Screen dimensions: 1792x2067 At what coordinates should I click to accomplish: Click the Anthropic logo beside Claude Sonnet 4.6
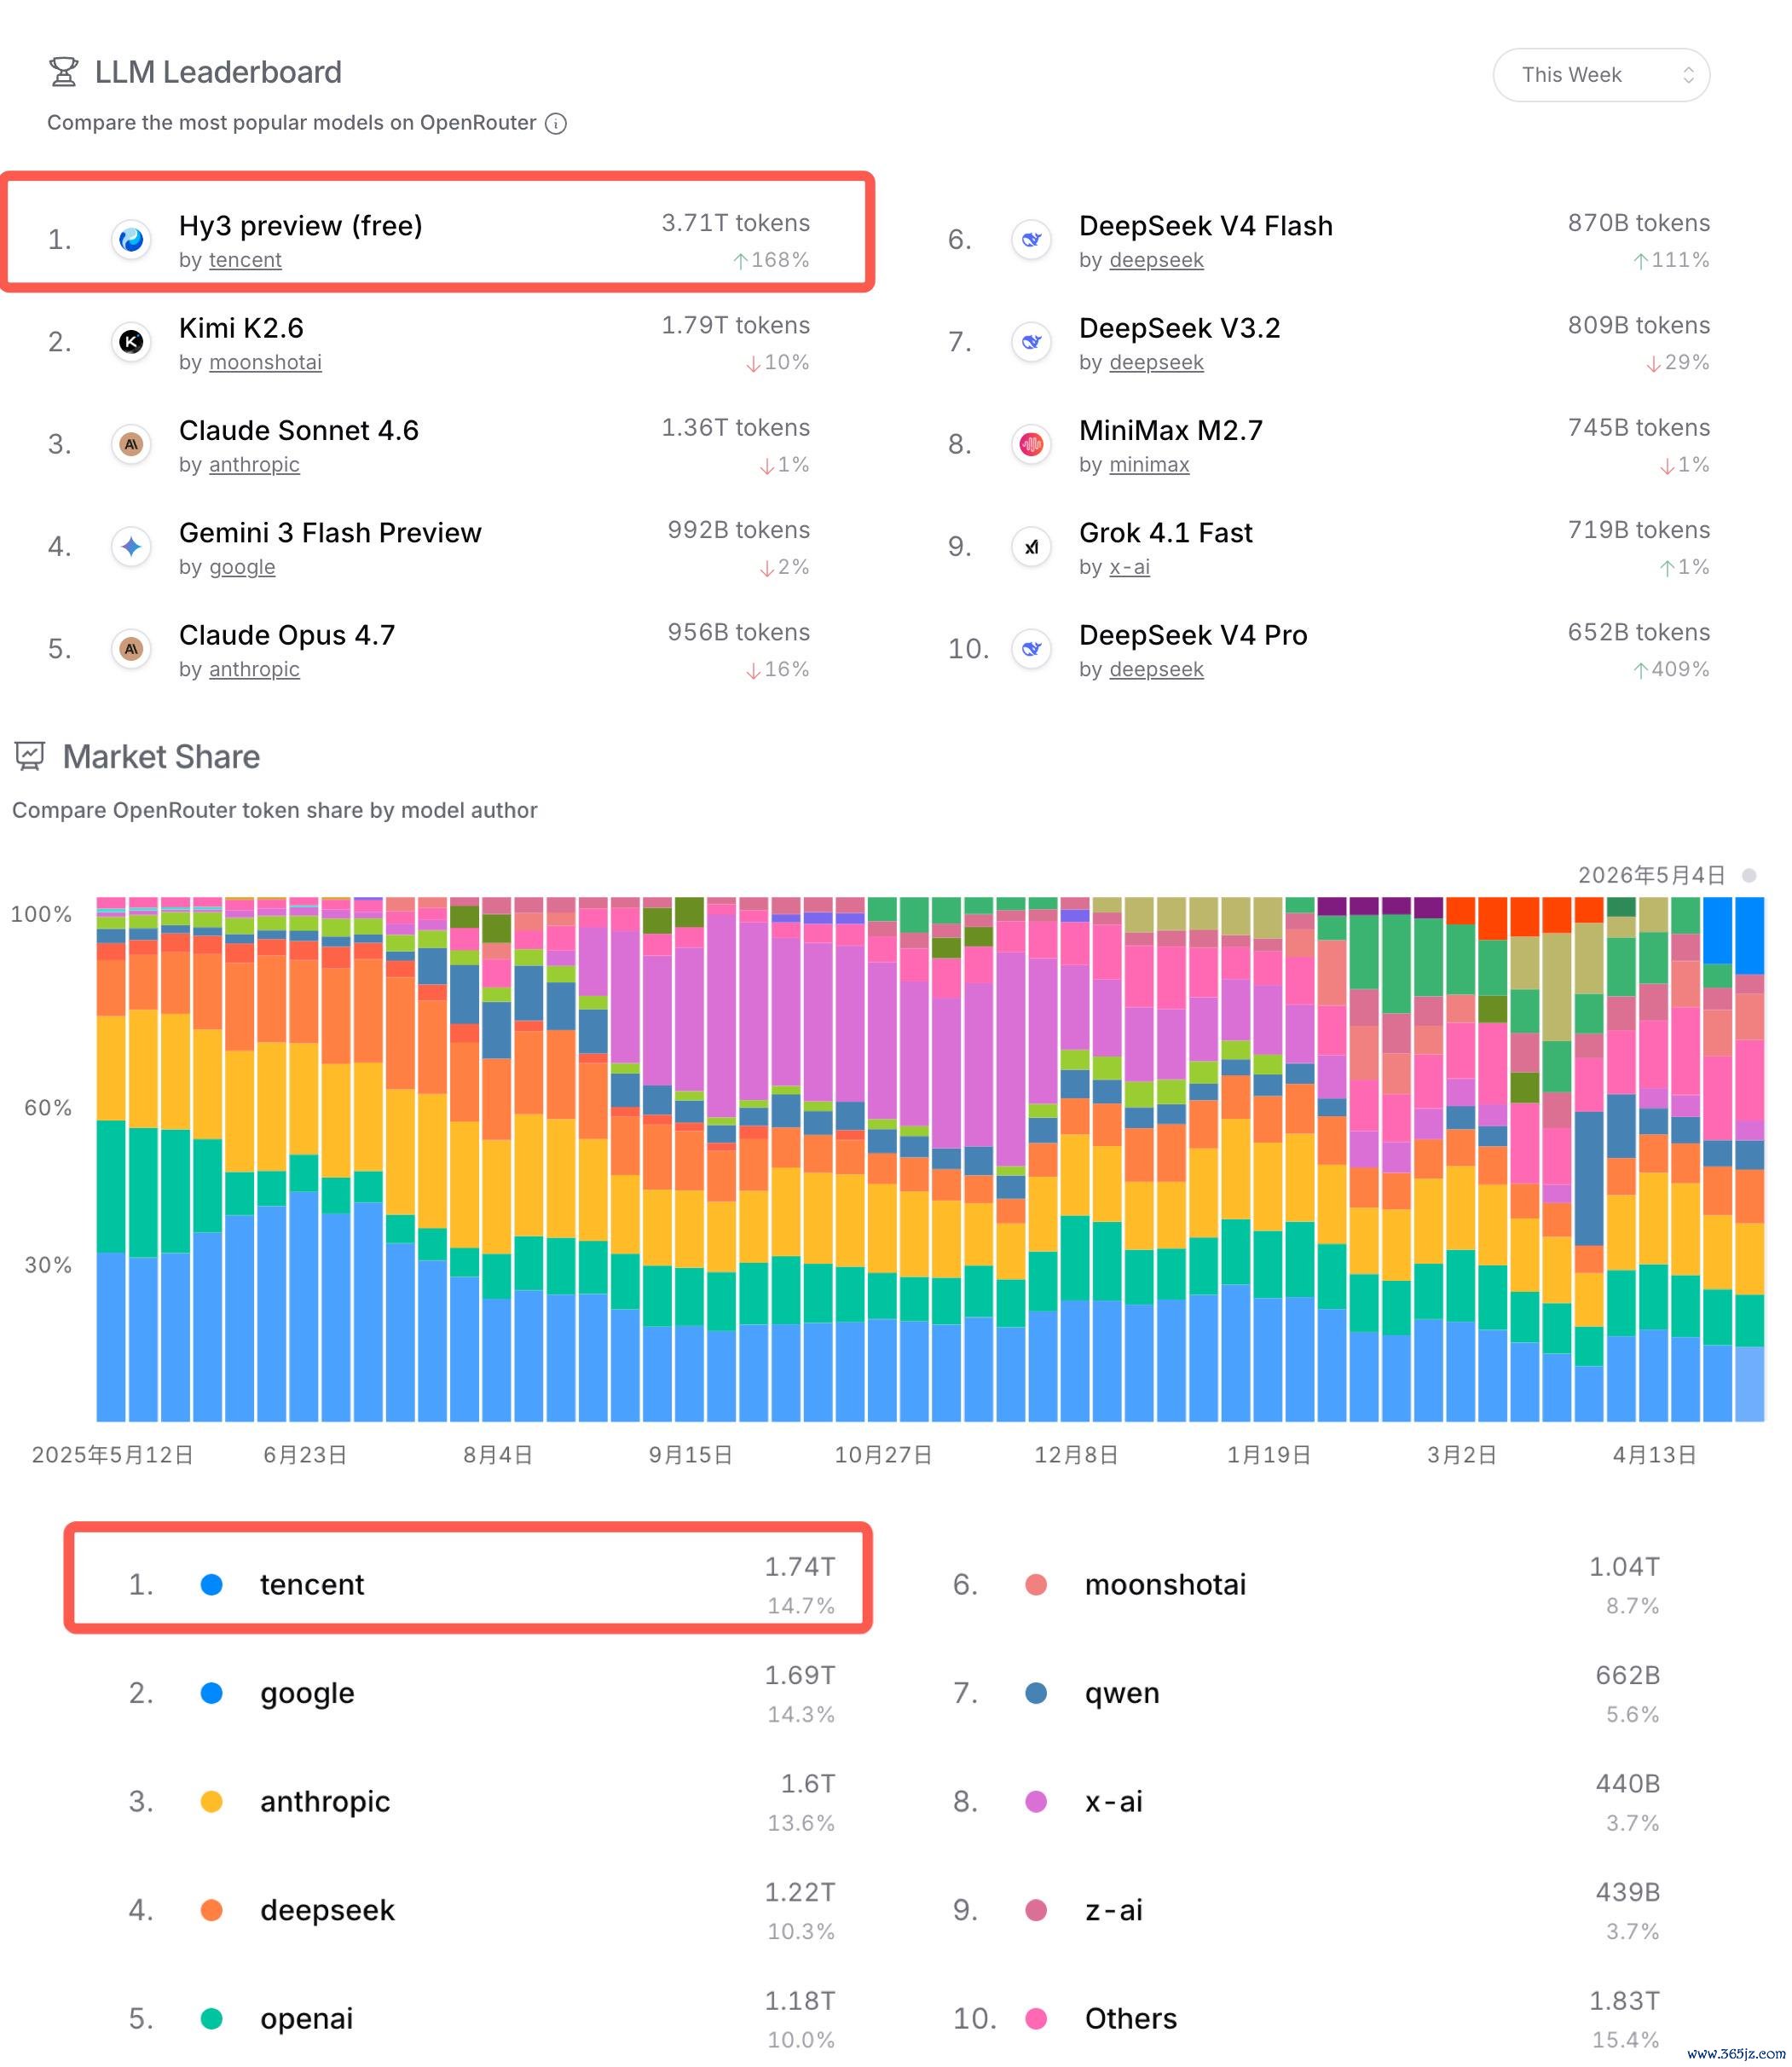(131, 444)
